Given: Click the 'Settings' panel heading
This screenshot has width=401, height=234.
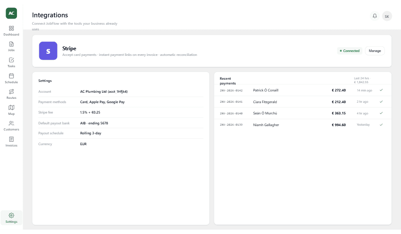Looking at the screenshot, I should click(45, 81).
